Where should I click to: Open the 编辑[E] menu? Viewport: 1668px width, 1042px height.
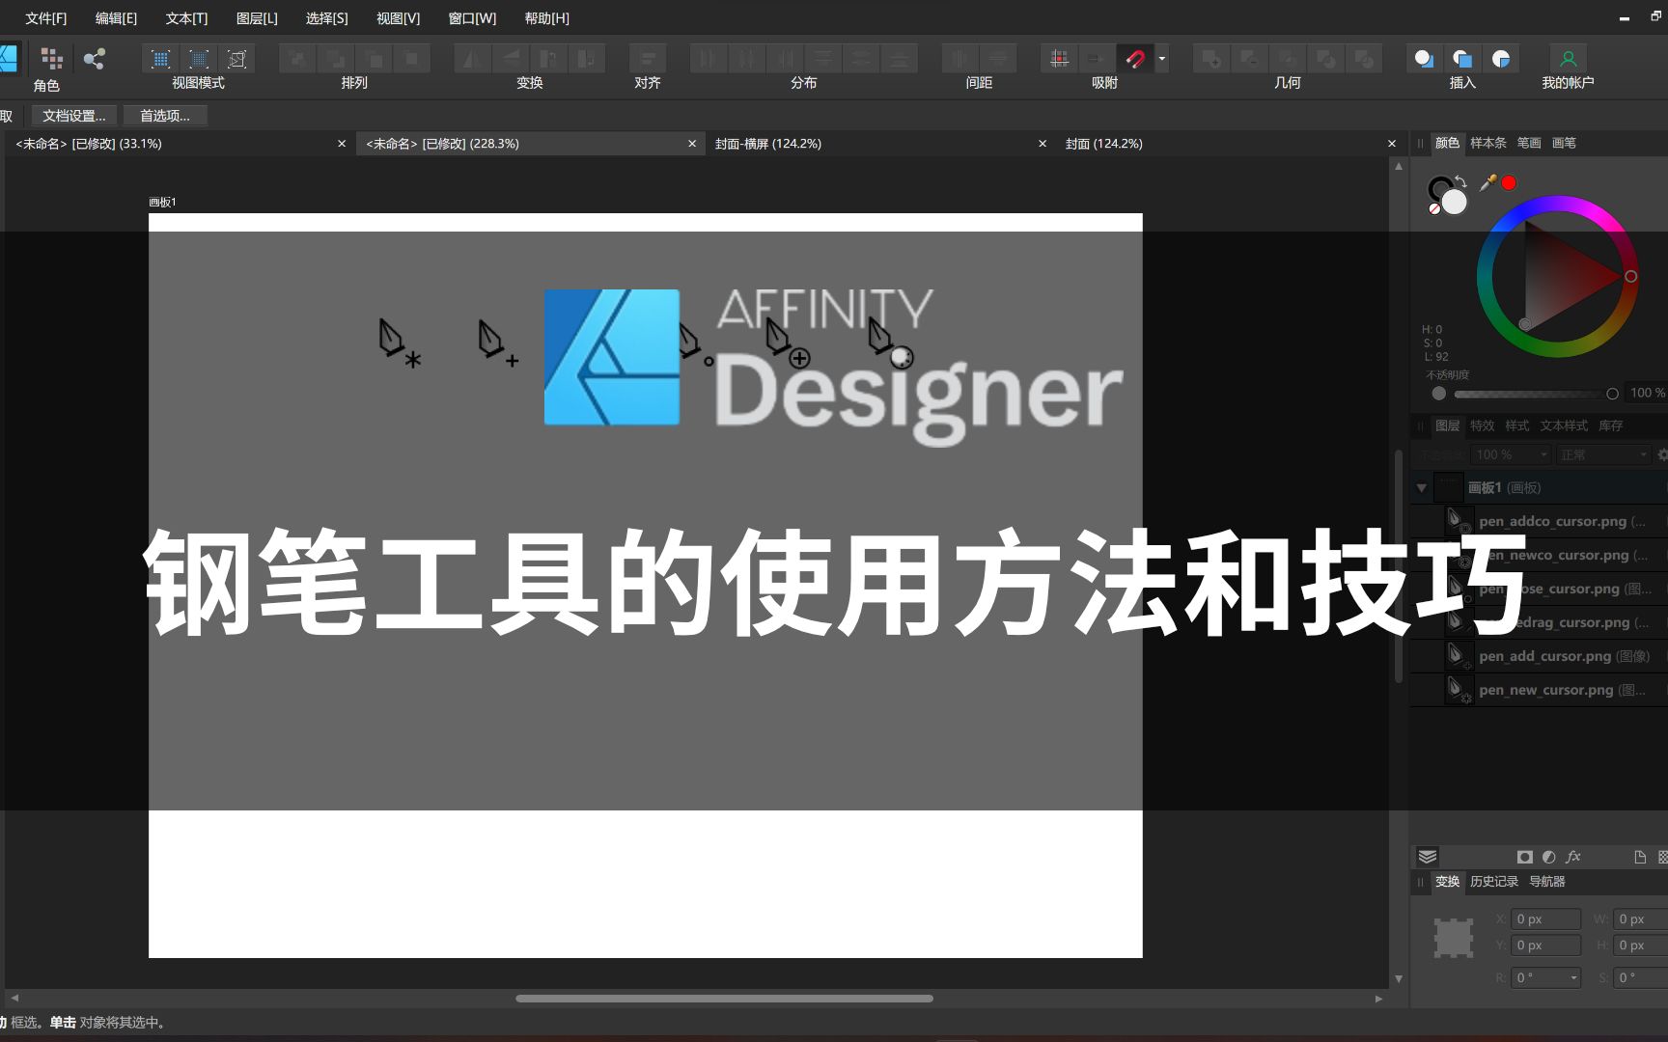(117, 18)
